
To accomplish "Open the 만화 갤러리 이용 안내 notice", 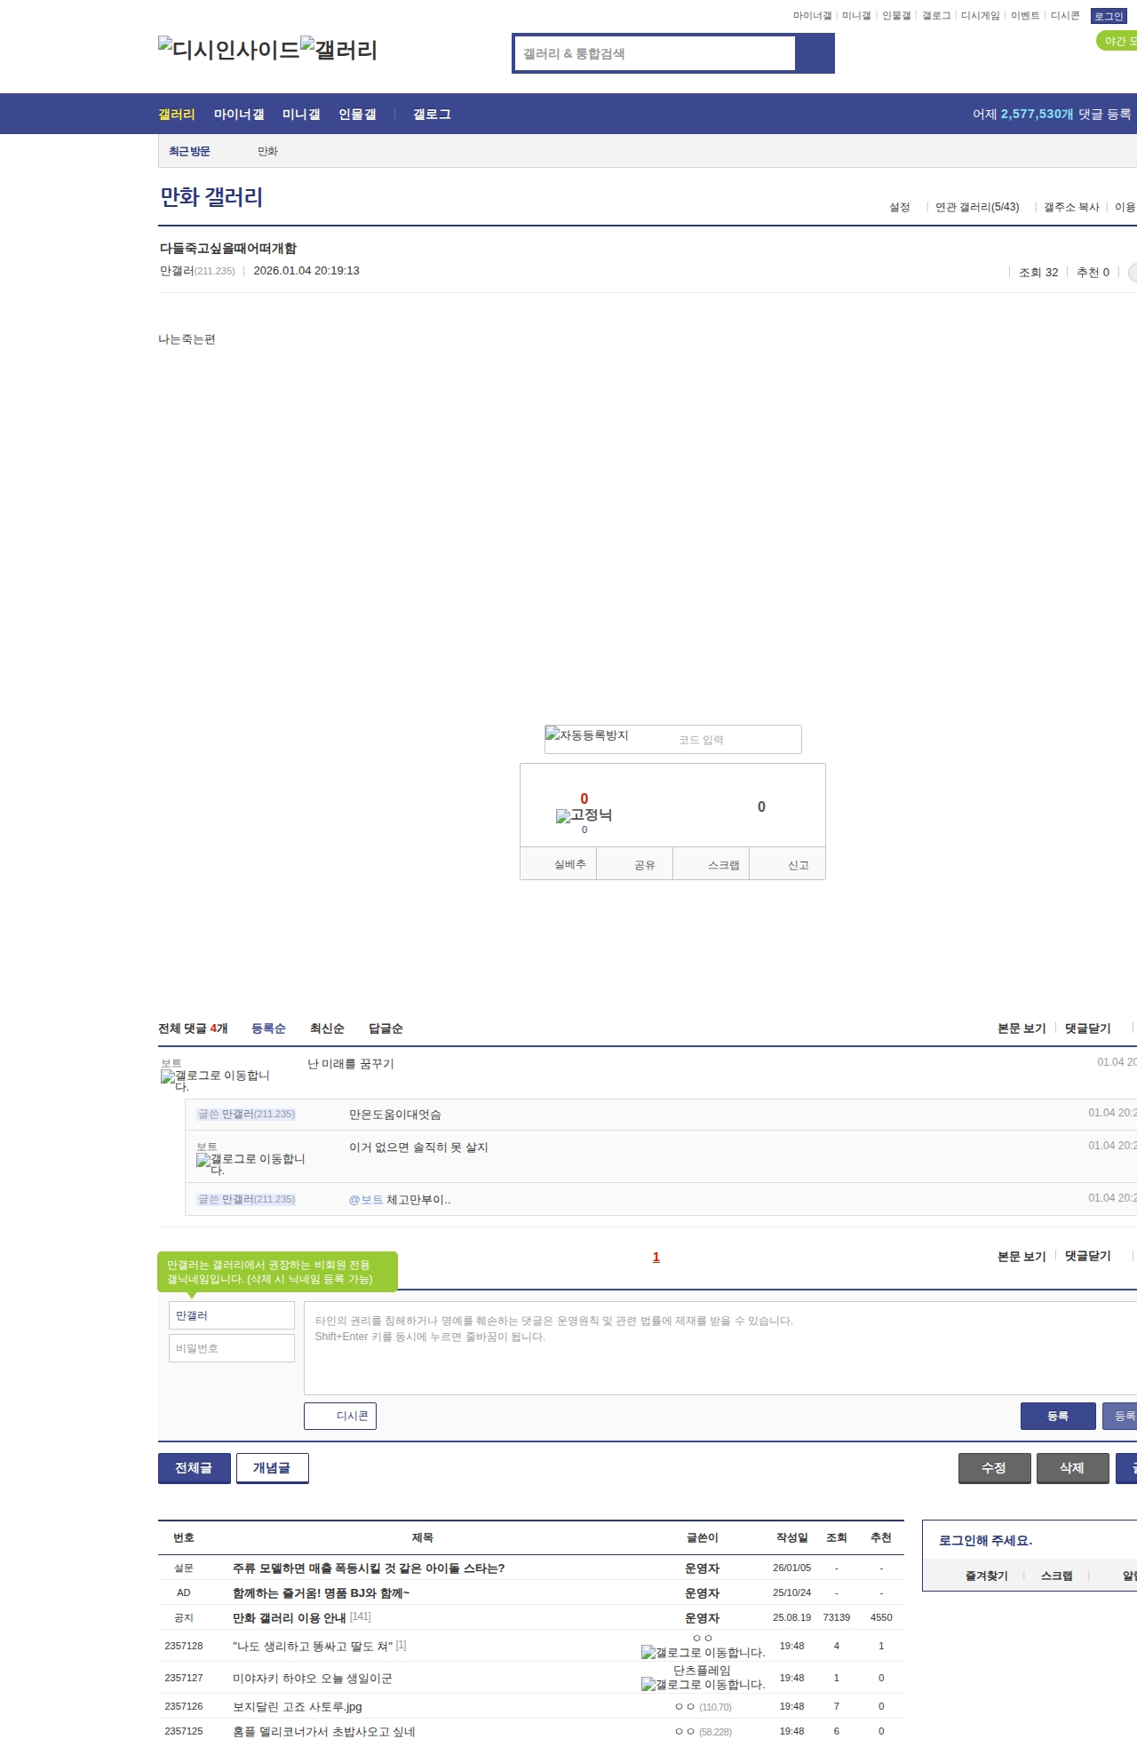I will 289,1617.
